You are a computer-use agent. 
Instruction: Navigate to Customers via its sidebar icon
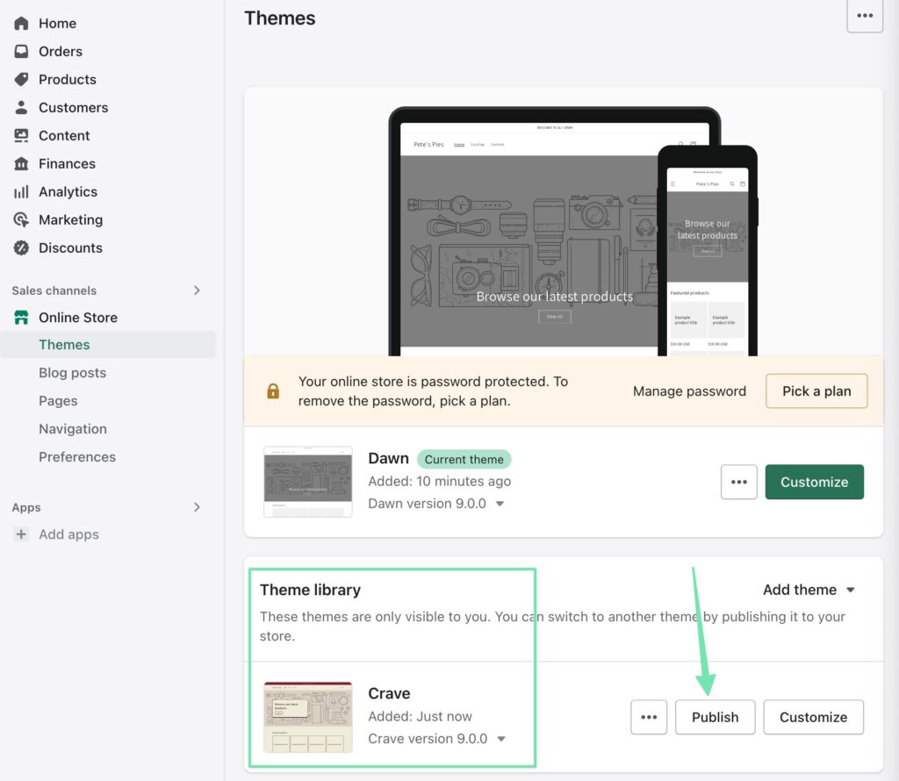(x=21, y=107)
